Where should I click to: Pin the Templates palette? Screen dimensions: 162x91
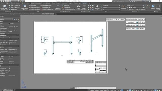140,22
